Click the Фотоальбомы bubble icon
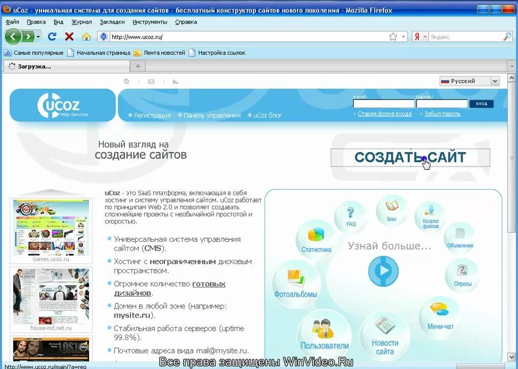518x369 pixels. point(296,284)
